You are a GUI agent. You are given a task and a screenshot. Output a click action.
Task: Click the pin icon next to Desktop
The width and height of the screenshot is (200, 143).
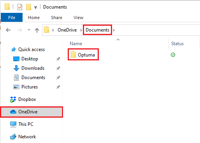[58, 59]
